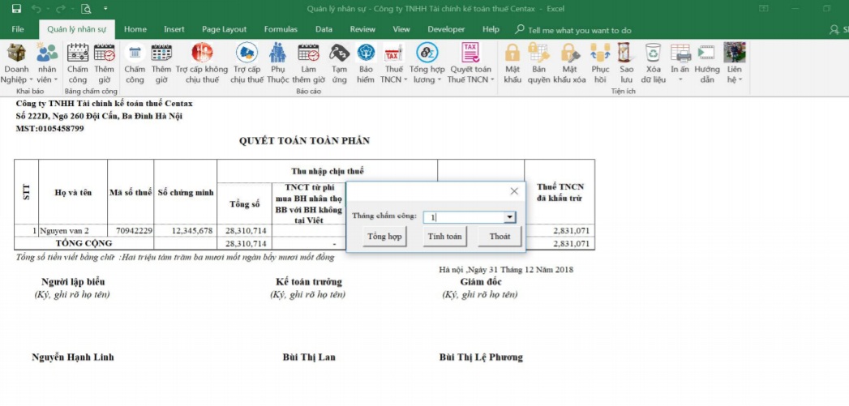Click the Trợ cấp không chịu thuế icon
Viewport: 849px width, 406px height.
coord(202,54)
